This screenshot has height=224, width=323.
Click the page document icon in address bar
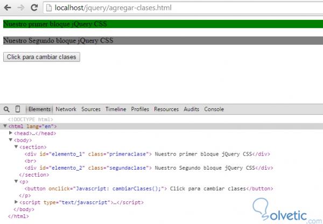tap(49, 8)
